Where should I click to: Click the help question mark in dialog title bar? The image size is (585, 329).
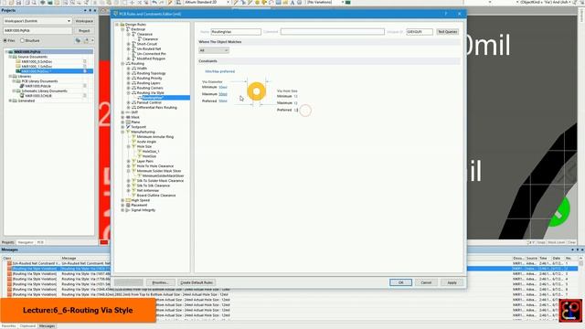[446, 14]
